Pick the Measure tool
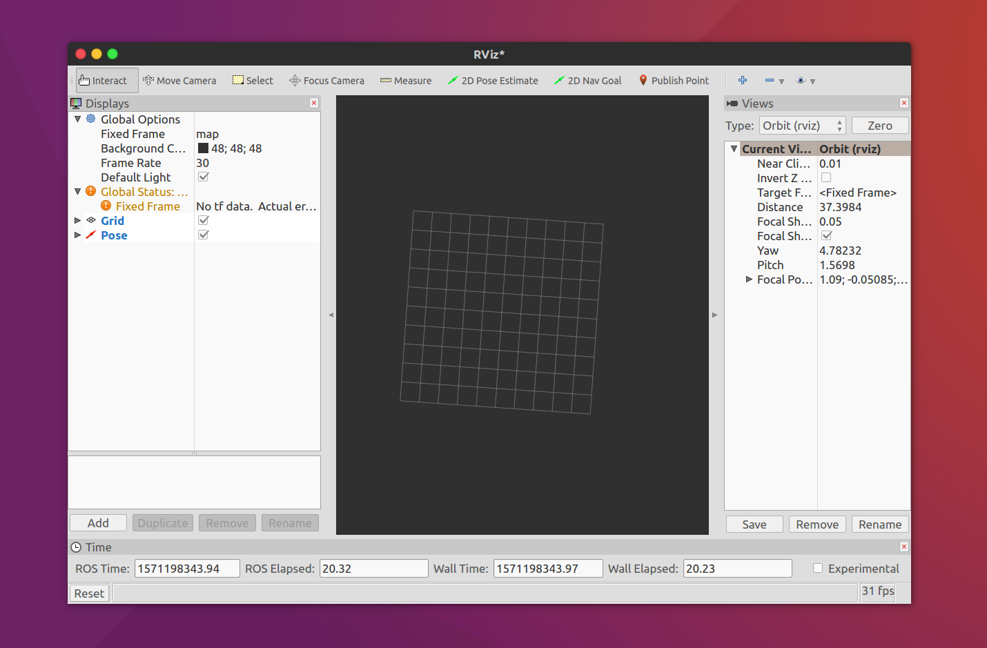 click(406, 80)
